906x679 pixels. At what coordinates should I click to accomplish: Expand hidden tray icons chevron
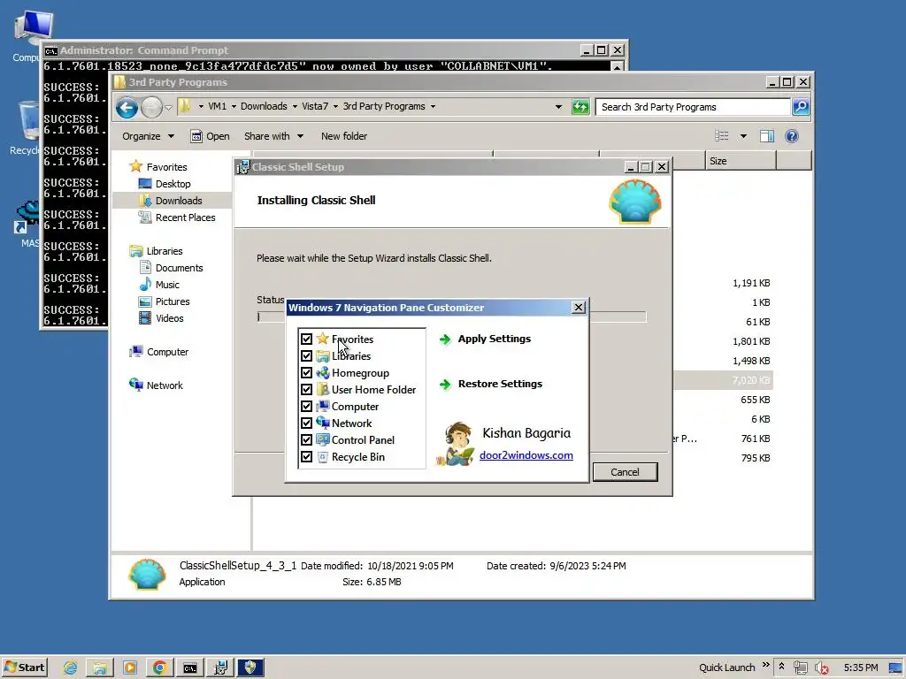782,667
